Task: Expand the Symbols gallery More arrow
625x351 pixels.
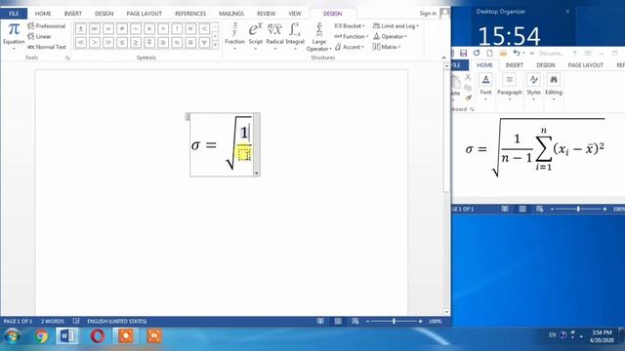Action: [x=215, y=45]
